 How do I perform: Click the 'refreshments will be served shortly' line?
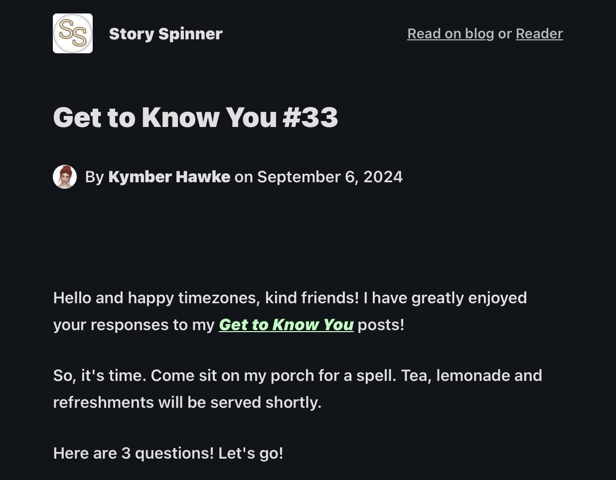pyautogui.click(x=187, y=402)
